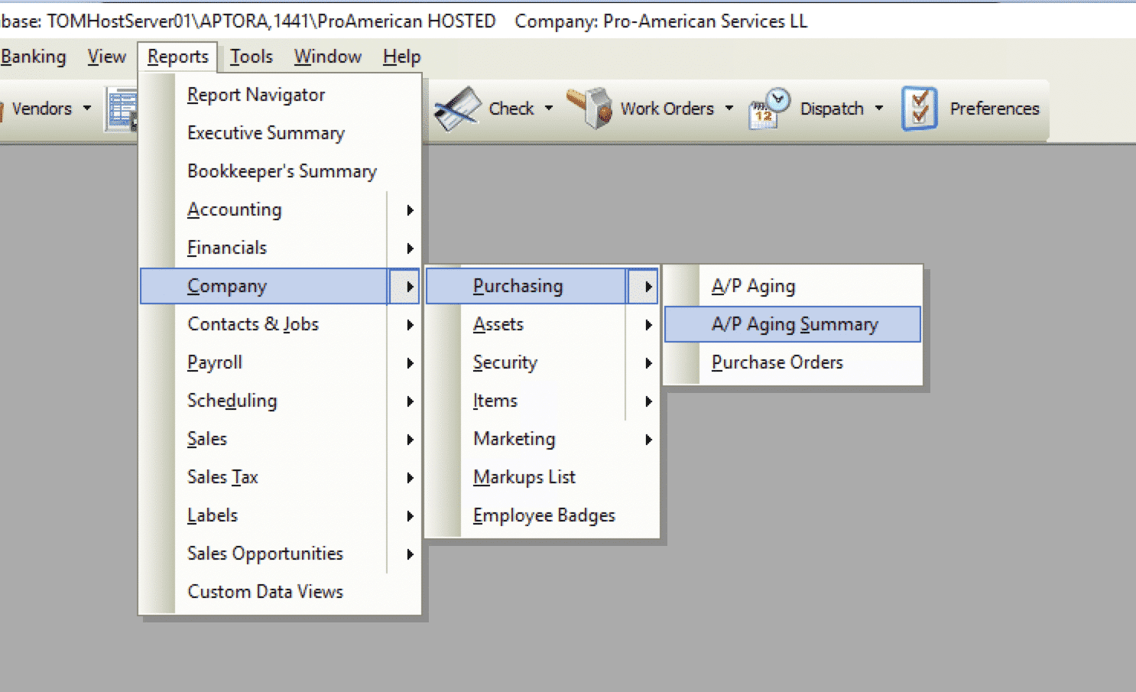Click the list icon beside Vendors
This screenshot has height=692, width=1136.
pyautogui.click(x=121, y=108)
